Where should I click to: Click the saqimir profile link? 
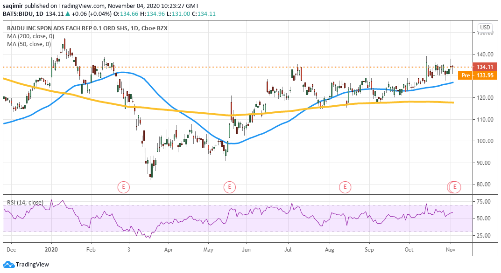click(12, 6)
